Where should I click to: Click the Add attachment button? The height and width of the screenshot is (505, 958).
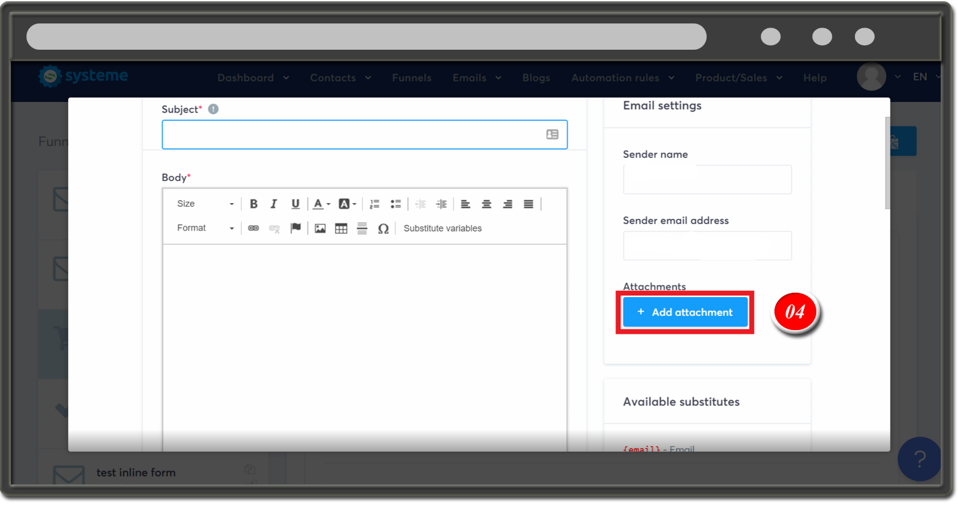click(685, 312)
